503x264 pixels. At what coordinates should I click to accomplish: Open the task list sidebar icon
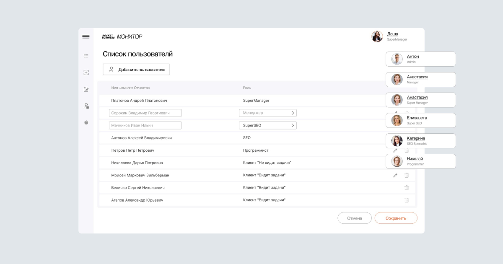pos(86,56)
